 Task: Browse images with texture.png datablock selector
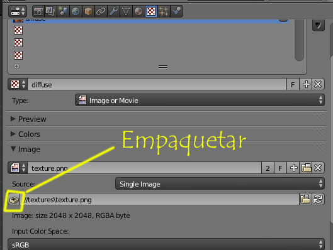coord(18,168)
